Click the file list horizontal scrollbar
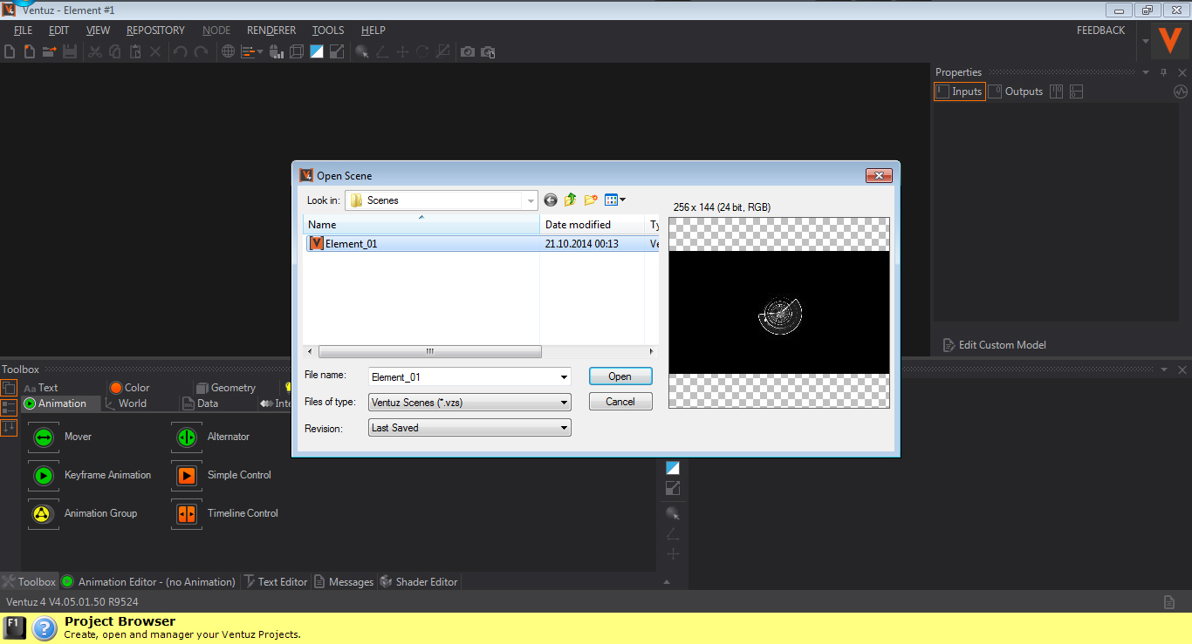The image size is (1192, 644). (429, 352)
